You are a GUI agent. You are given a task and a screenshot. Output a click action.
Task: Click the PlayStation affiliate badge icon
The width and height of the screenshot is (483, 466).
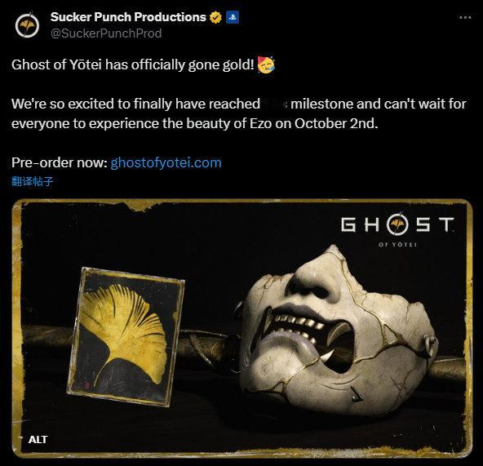tap(233, 17)
